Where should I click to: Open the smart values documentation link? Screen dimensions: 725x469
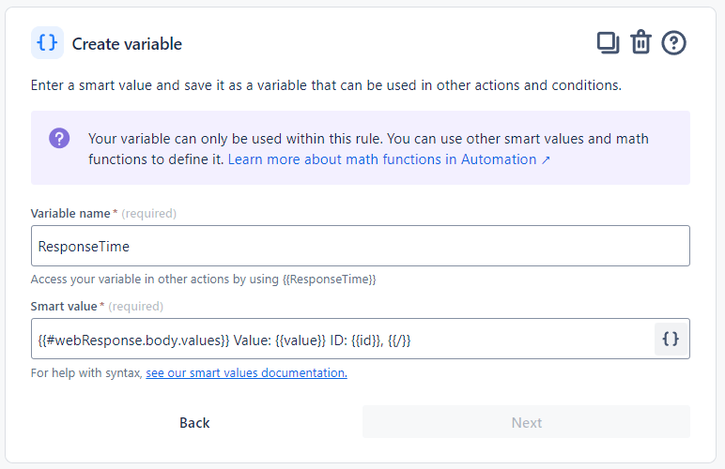pyautogui.click(x=246, y=372)
